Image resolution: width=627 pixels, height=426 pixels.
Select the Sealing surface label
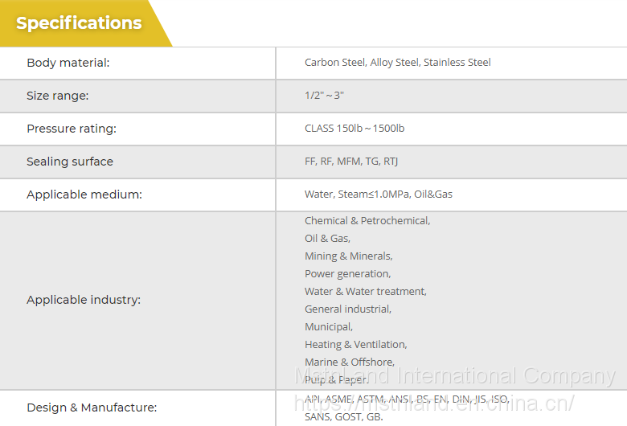[x=70, y=162]
